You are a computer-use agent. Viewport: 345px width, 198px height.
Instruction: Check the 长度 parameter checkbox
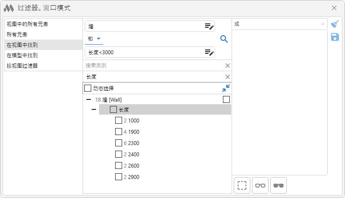tap(113, 110)
